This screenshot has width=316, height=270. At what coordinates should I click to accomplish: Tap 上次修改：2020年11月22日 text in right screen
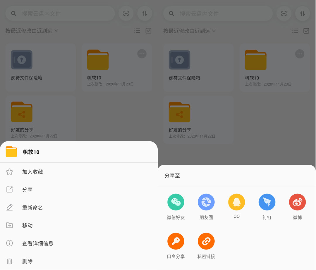click(192, 136)
